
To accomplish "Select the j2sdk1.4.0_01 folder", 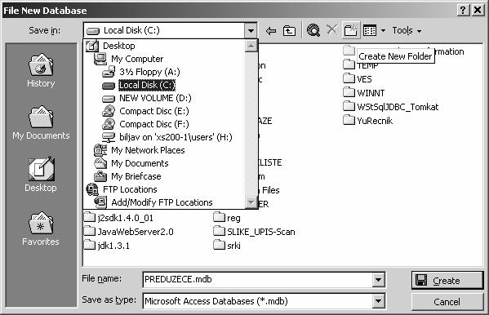I will [119, 217].
